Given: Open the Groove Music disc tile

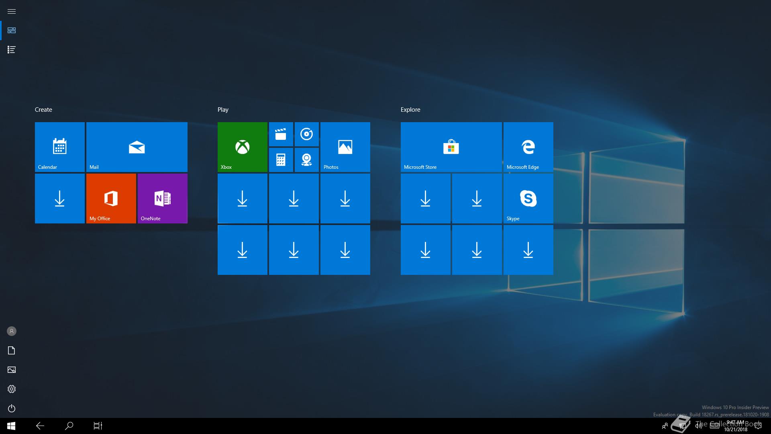Looking at the screenshot, I should tap(307, 134).
